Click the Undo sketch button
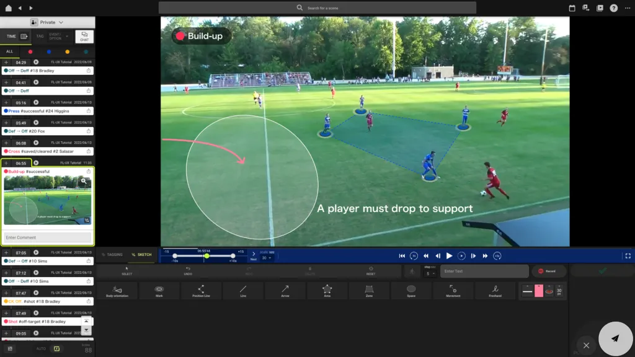This screenshot has width=635, height=357. point(188,271)
